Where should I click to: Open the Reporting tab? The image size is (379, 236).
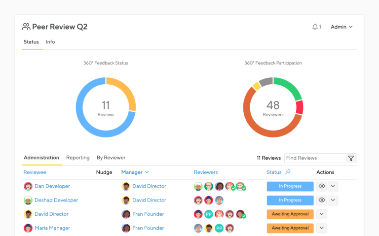pos(78,158)
